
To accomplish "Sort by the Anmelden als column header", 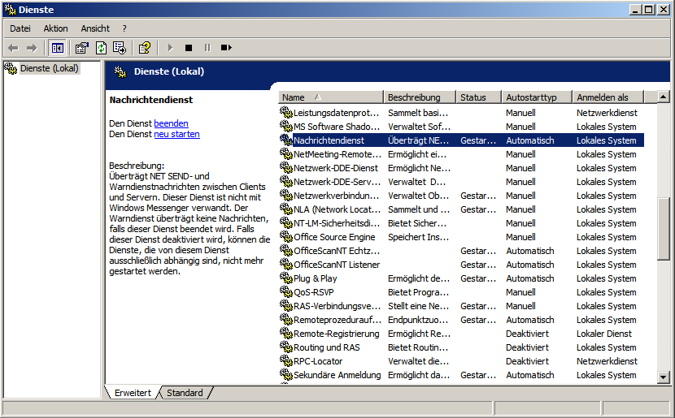I will 607,97.
